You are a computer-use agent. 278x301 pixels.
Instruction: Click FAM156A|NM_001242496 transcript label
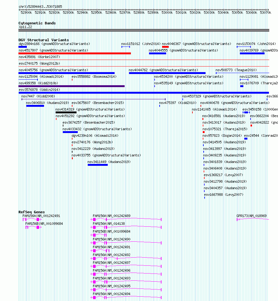tap(112, 271)
